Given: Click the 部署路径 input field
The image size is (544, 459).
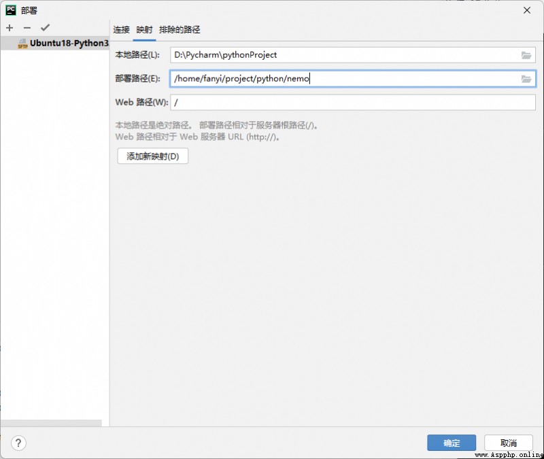Looking at the screenshot, I should [353, 78].
